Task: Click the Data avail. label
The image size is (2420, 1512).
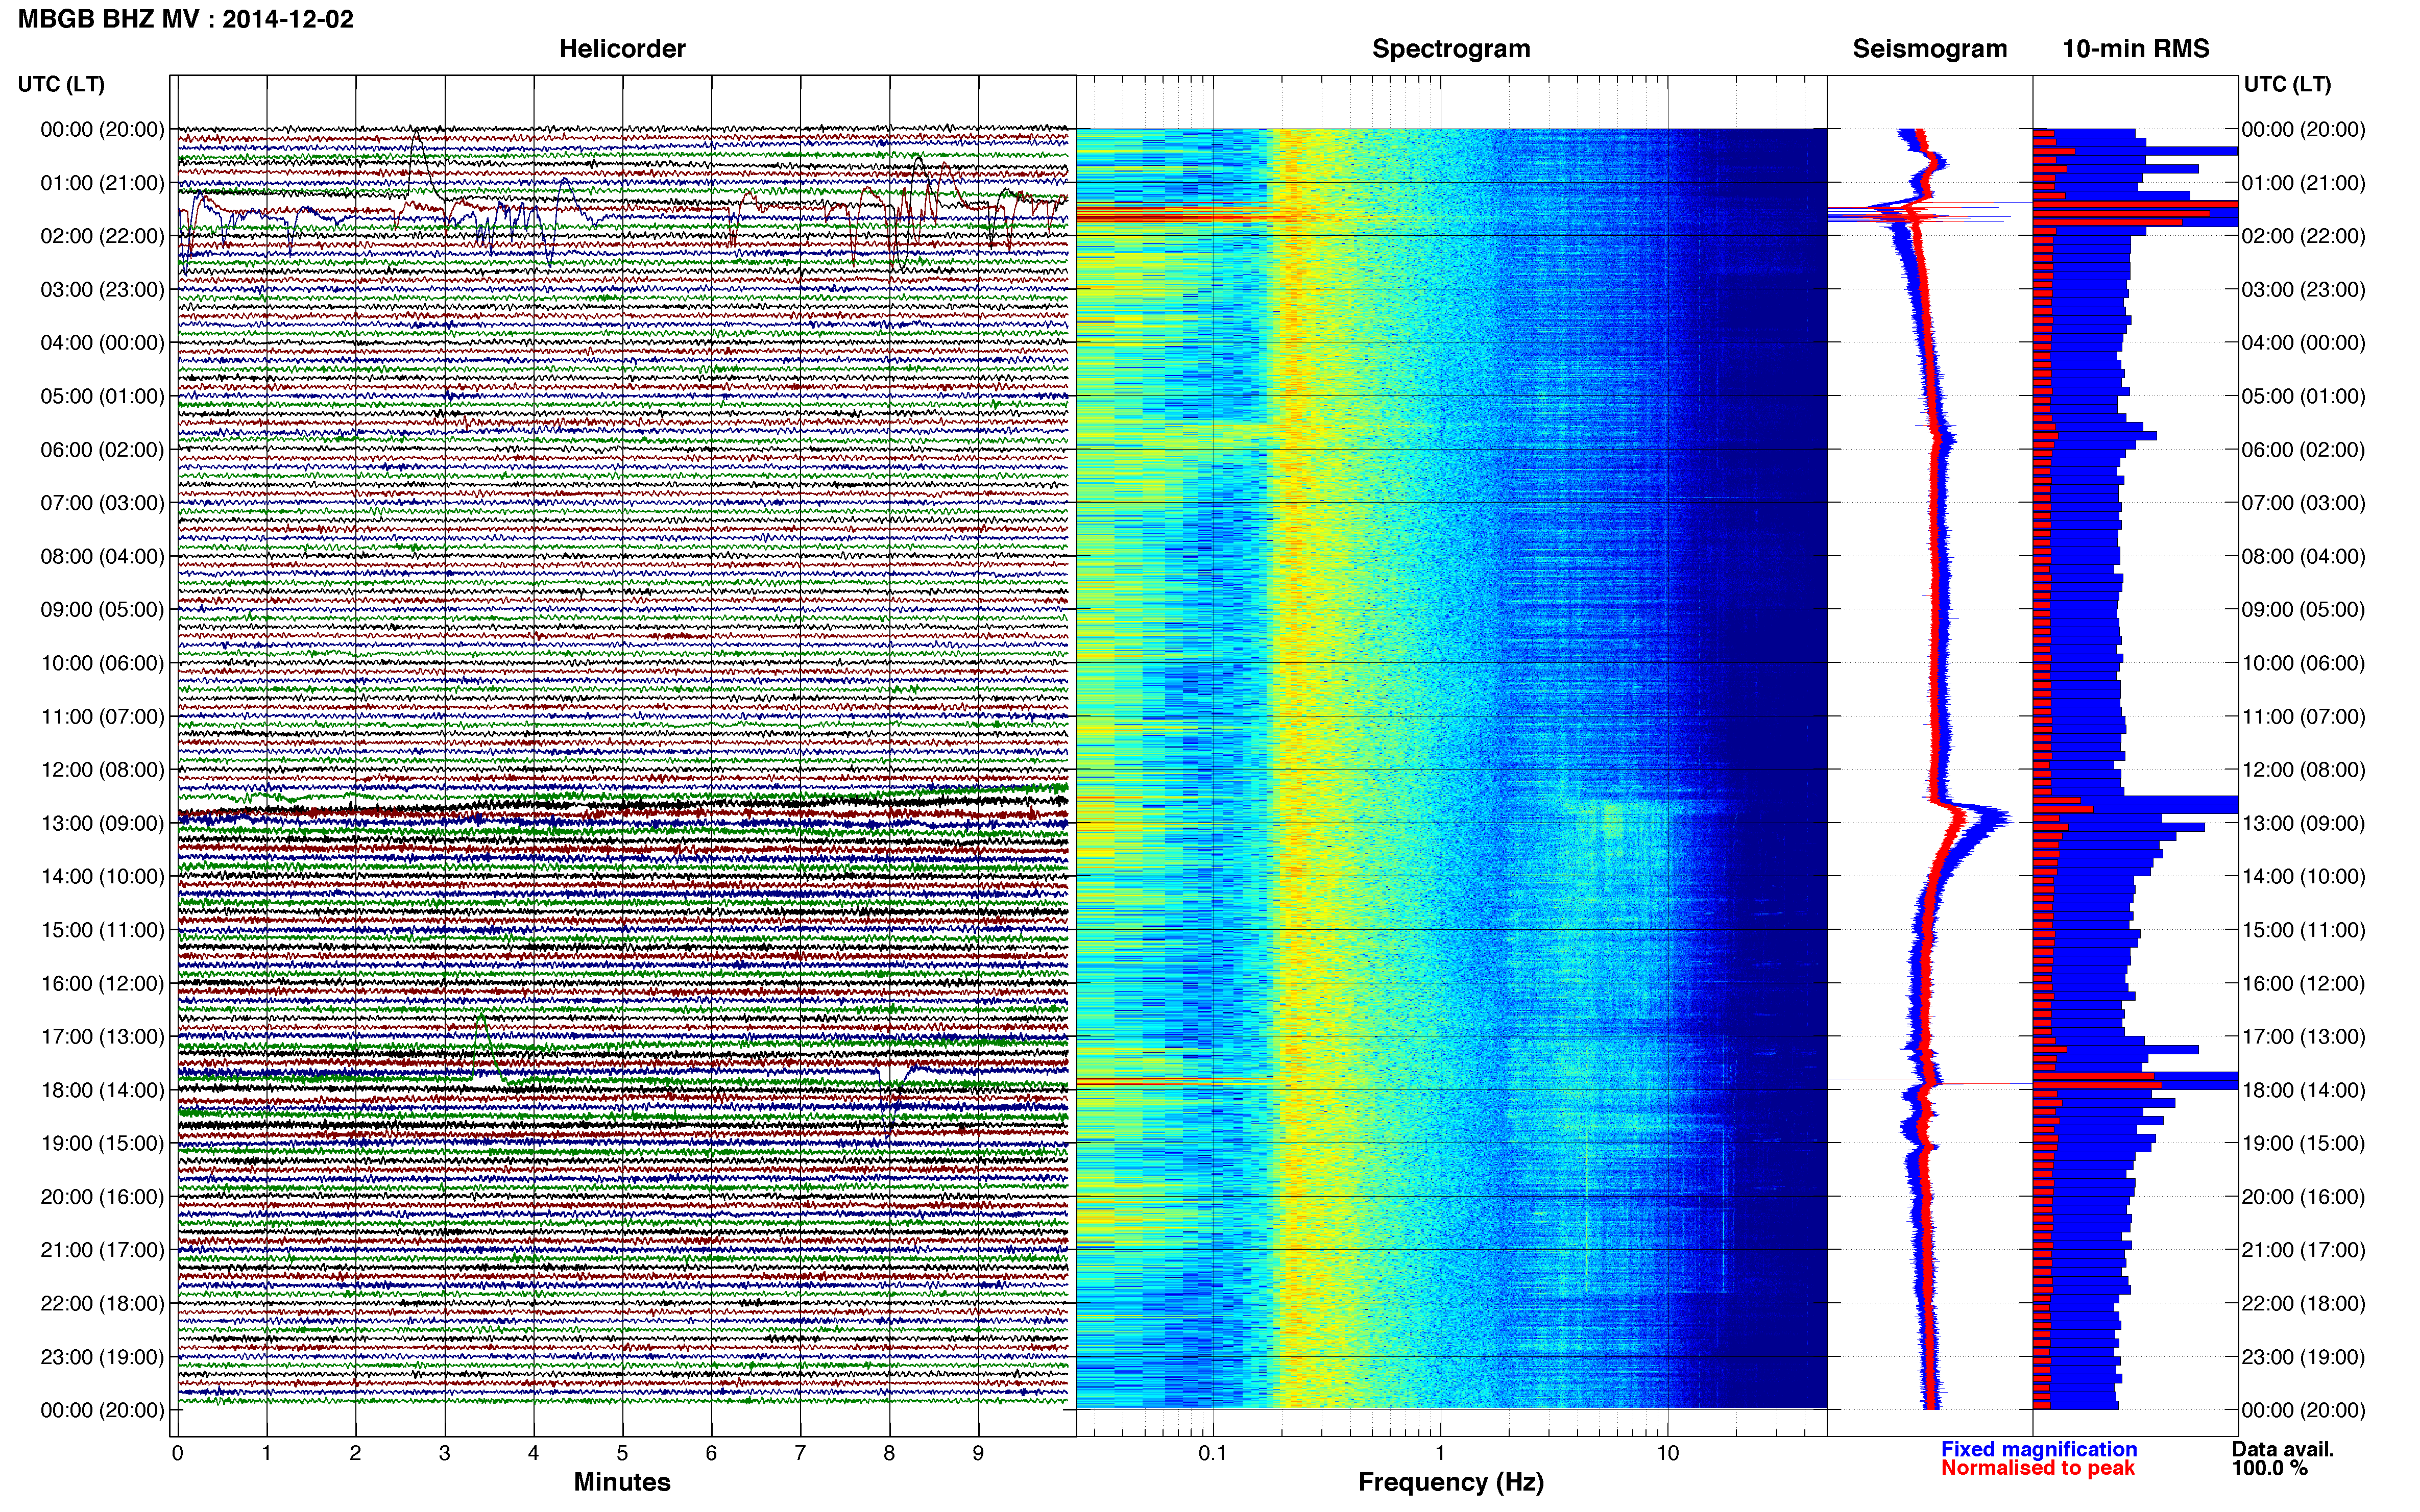Action: (x=2283, y=1449)
